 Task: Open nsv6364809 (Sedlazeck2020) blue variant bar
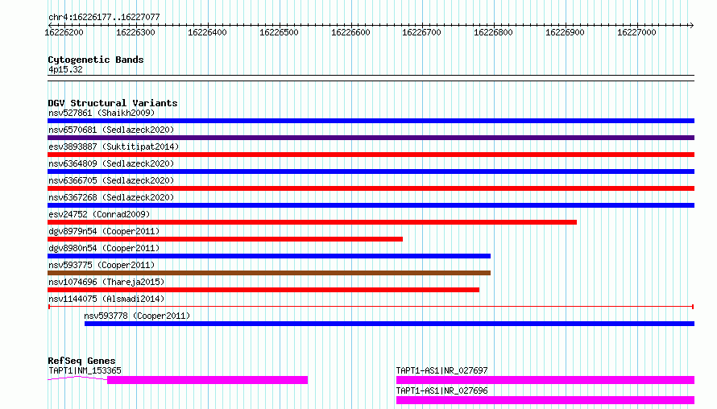tap(371, 171)
